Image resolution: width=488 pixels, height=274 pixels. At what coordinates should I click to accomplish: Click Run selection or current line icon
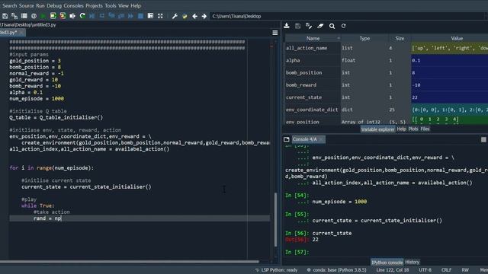click(x=72, y=16)
